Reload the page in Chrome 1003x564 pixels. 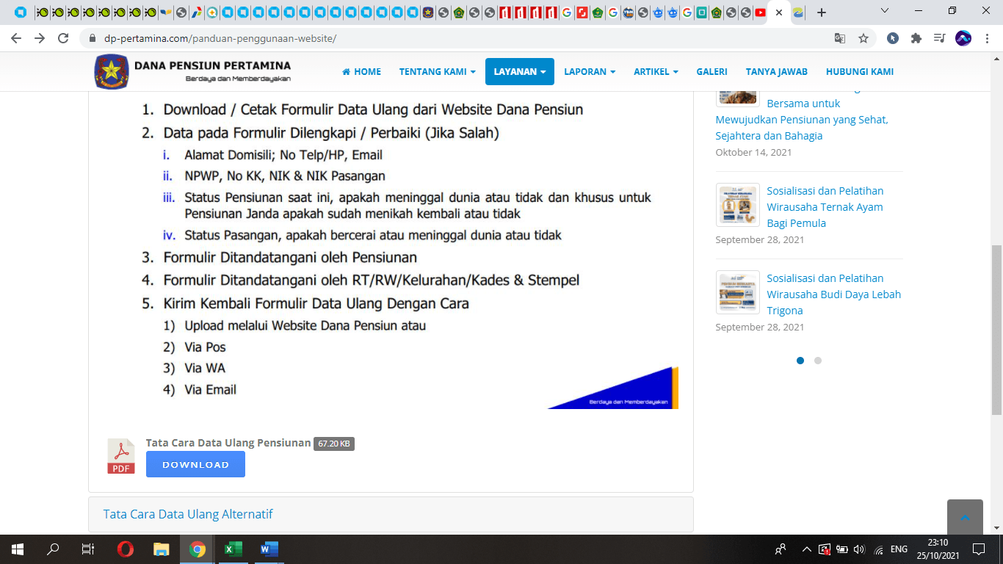[63, 38]
